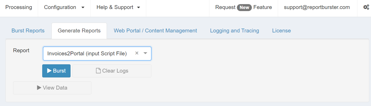
Task: Open the settings gears icon
Action: coord(366,7)
